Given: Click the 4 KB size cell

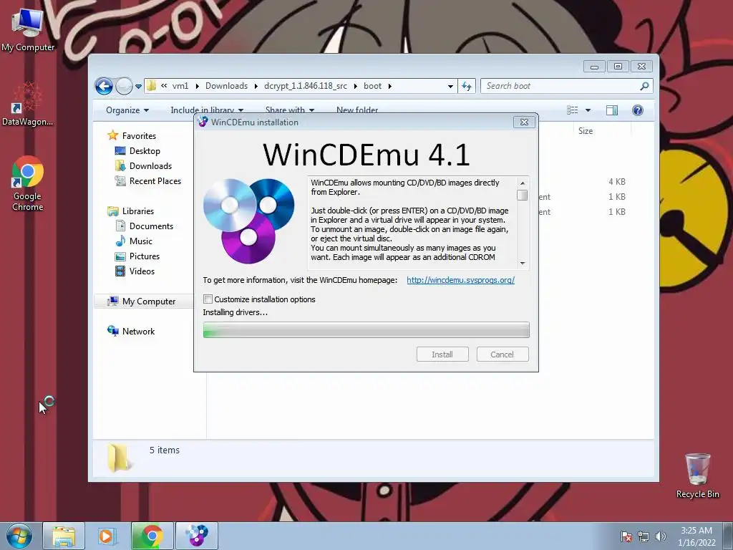Looking at the screenshot, I should [616, 182].
